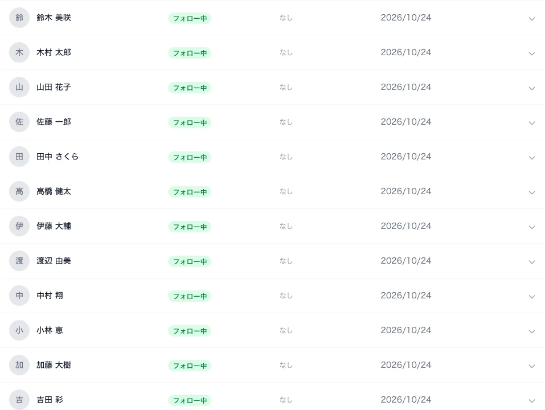Viewport: 545px width, 410px height.
Task: Click the 木 avatar for 木村 太郎
Action: pos(19,52)
